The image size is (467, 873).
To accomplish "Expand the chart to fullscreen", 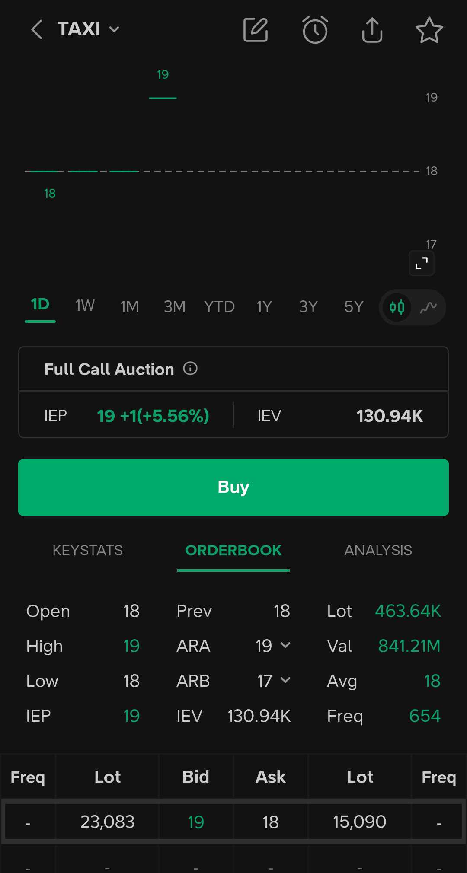I will [422, 263].
